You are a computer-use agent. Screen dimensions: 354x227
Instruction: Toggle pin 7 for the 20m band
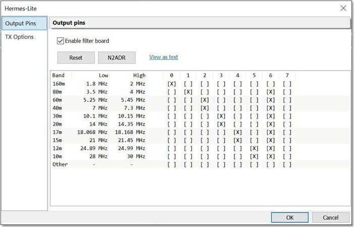tap(287, 124)
